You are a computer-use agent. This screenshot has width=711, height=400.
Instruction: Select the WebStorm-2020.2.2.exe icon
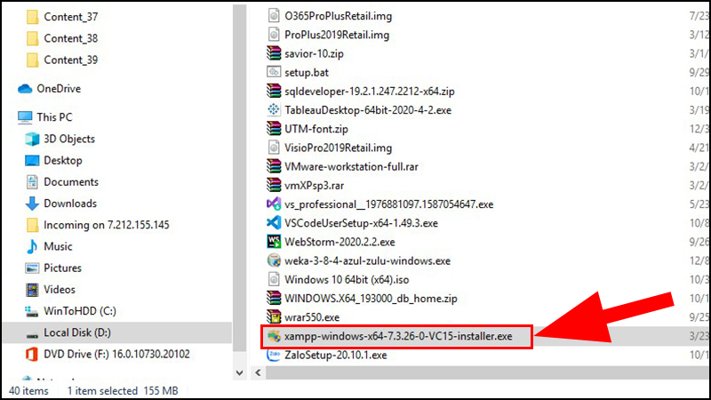tap(274, 242)
